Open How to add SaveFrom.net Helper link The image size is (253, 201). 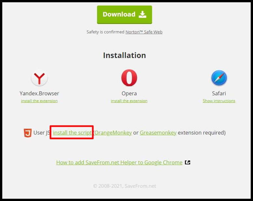[119, 162]
